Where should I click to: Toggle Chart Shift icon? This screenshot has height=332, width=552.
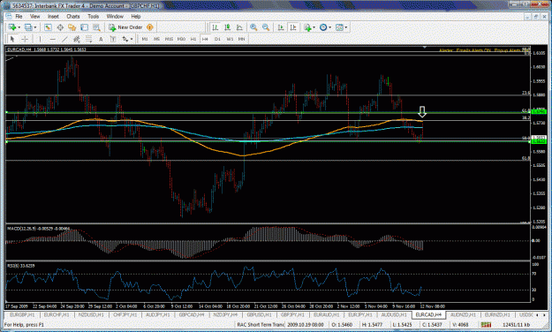pos(293,27)
